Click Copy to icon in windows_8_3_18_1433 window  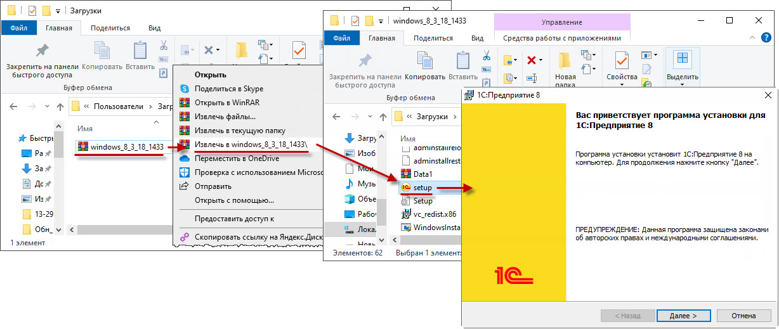click(x=510, y=78)
